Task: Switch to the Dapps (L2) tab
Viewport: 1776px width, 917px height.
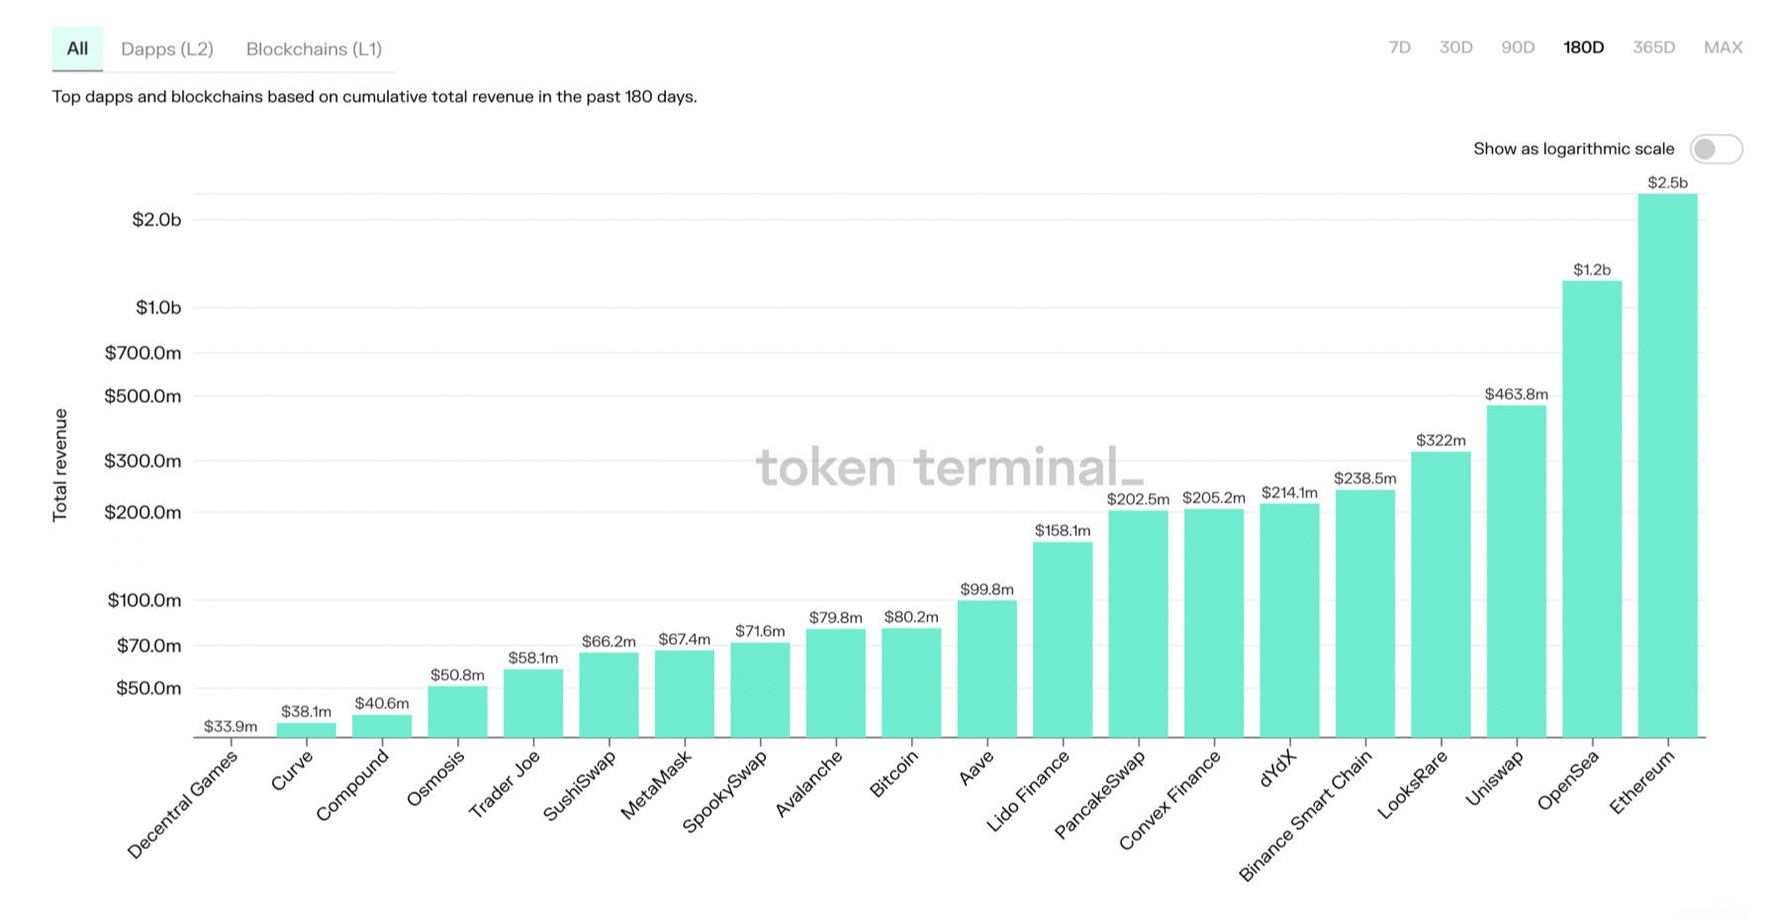Action: (167, 48)
